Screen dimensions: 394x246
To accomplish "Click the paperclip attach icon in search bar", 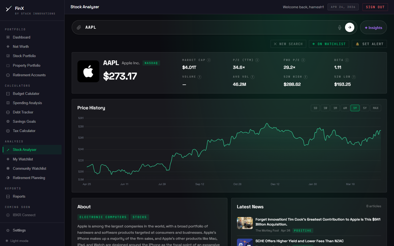I will 79,27.
